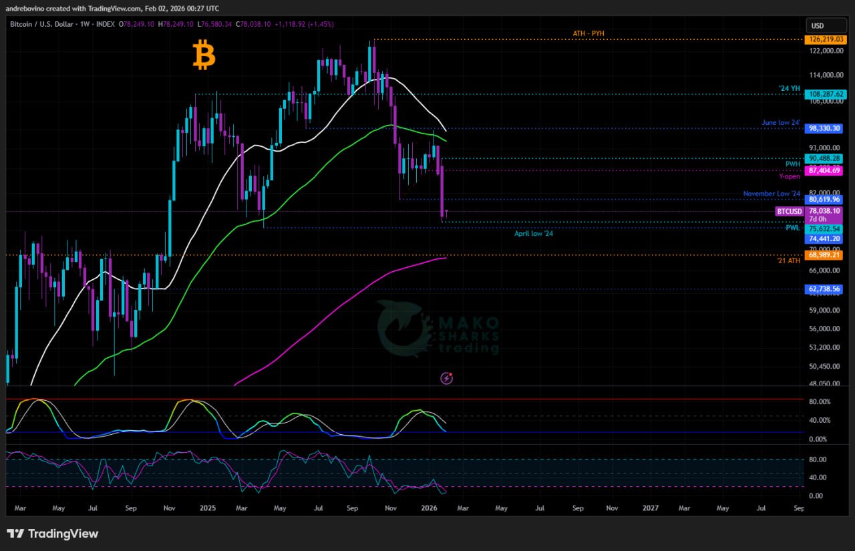Image resolution: width=855 pixels, height=551 pixels.
Task: Click the 2026 marker on time axis
Action: (429, 508)
